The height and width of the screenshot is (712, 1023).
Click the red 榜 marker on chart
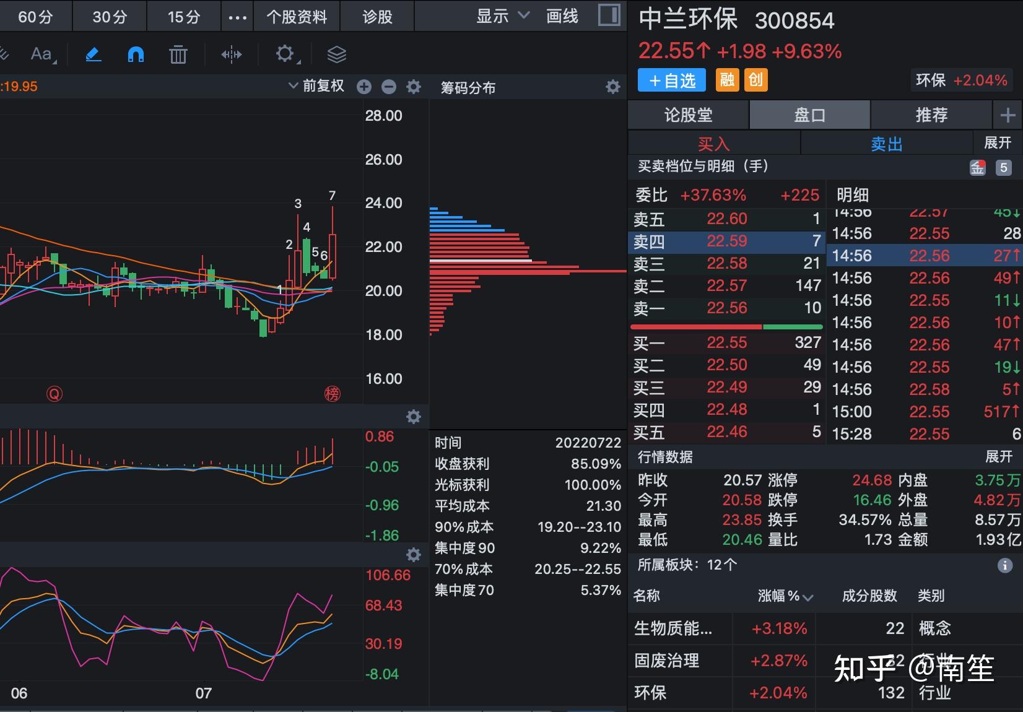point(333,394)
